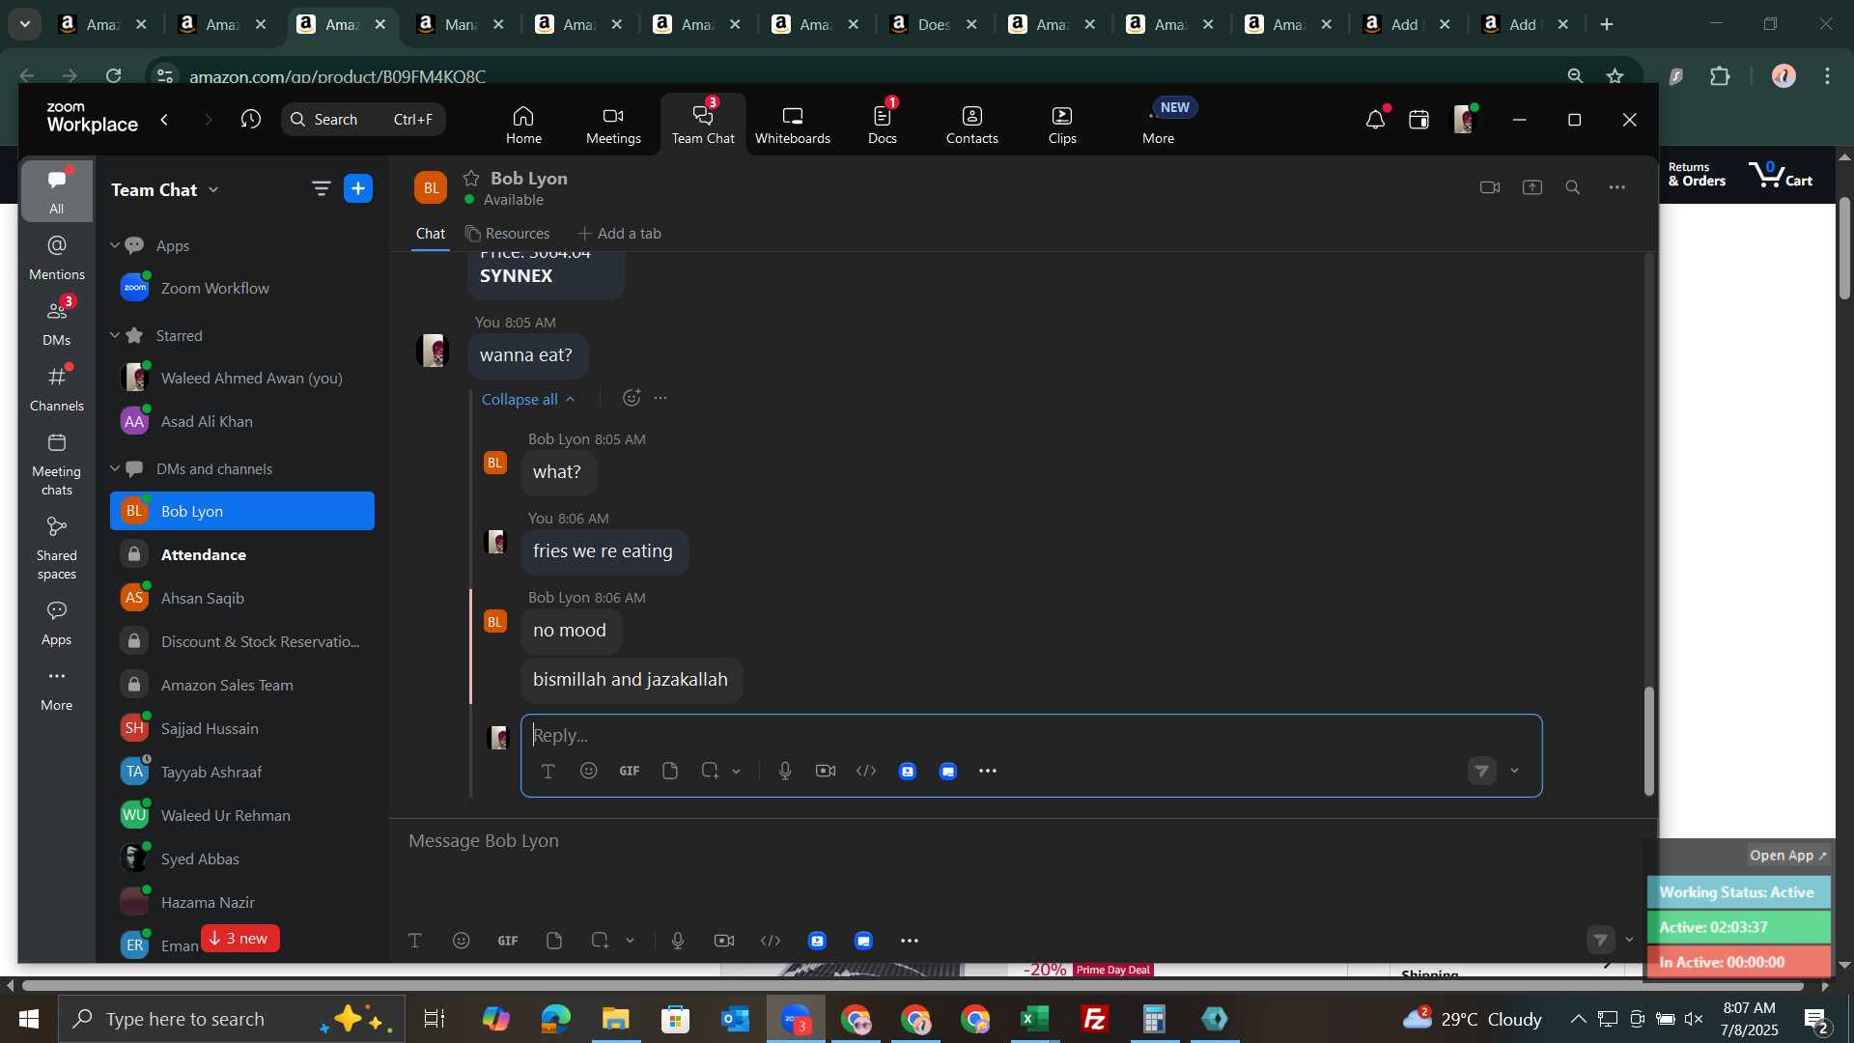
Task: Open Whiteboards tab
Action: click(793, 125)
